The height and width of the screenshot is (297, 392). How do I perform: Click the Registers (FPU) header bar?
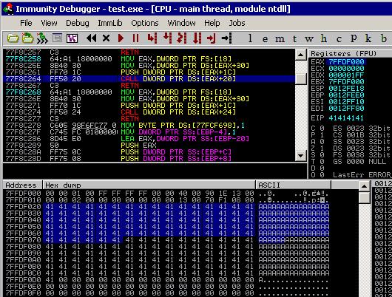click(351, 53)
